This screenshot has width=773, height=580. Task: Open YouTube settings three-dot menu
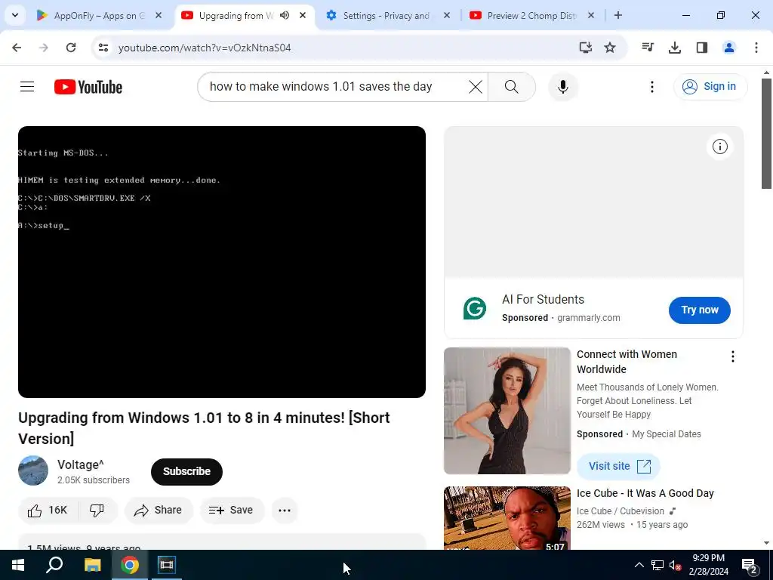click(651, 87)
